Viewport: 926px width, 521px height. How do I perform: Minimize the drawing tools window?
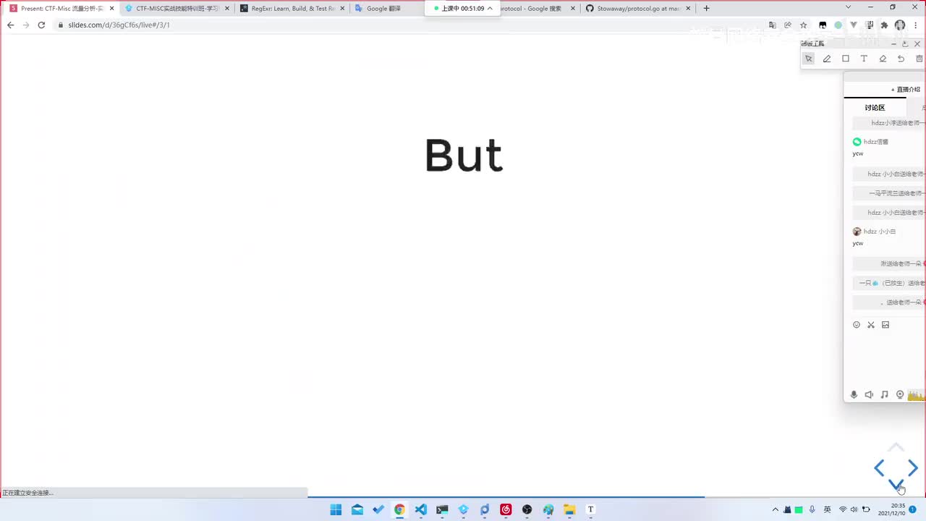click(x=893, y=44)
